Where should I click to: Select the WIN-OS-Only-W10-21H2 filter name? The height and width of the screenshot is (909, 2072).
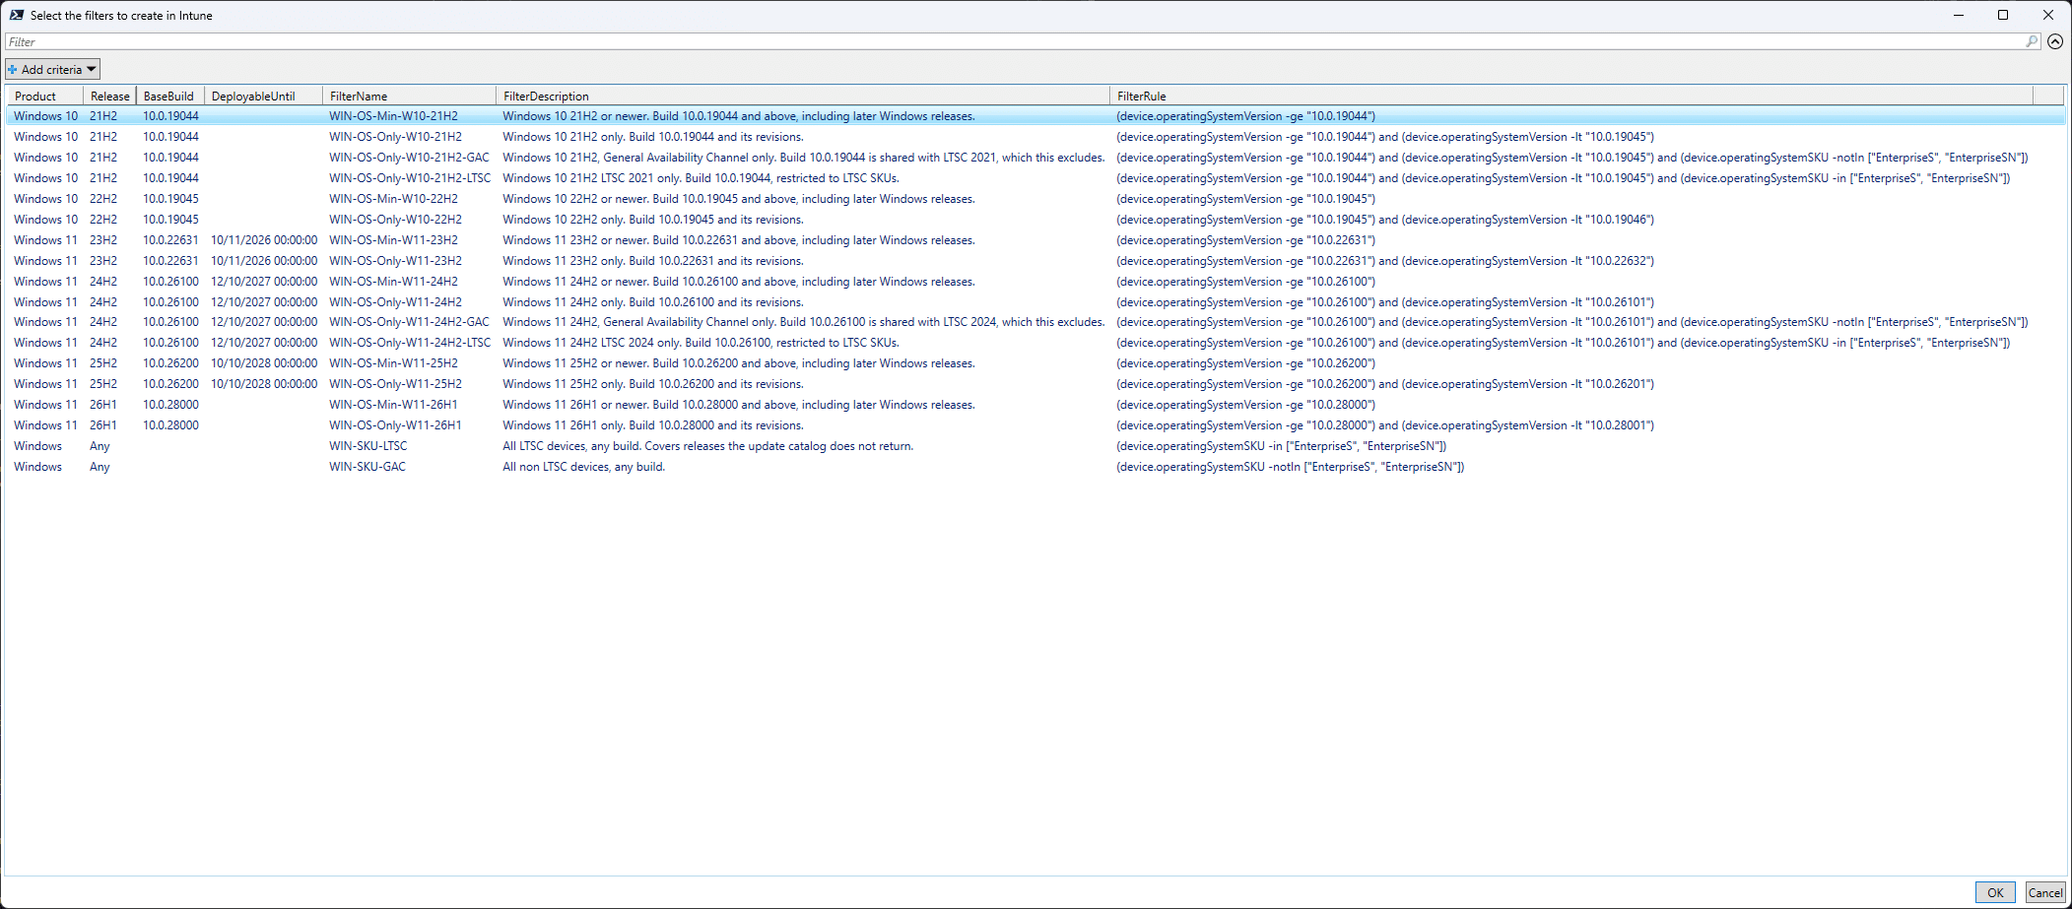tap(395, 137)
